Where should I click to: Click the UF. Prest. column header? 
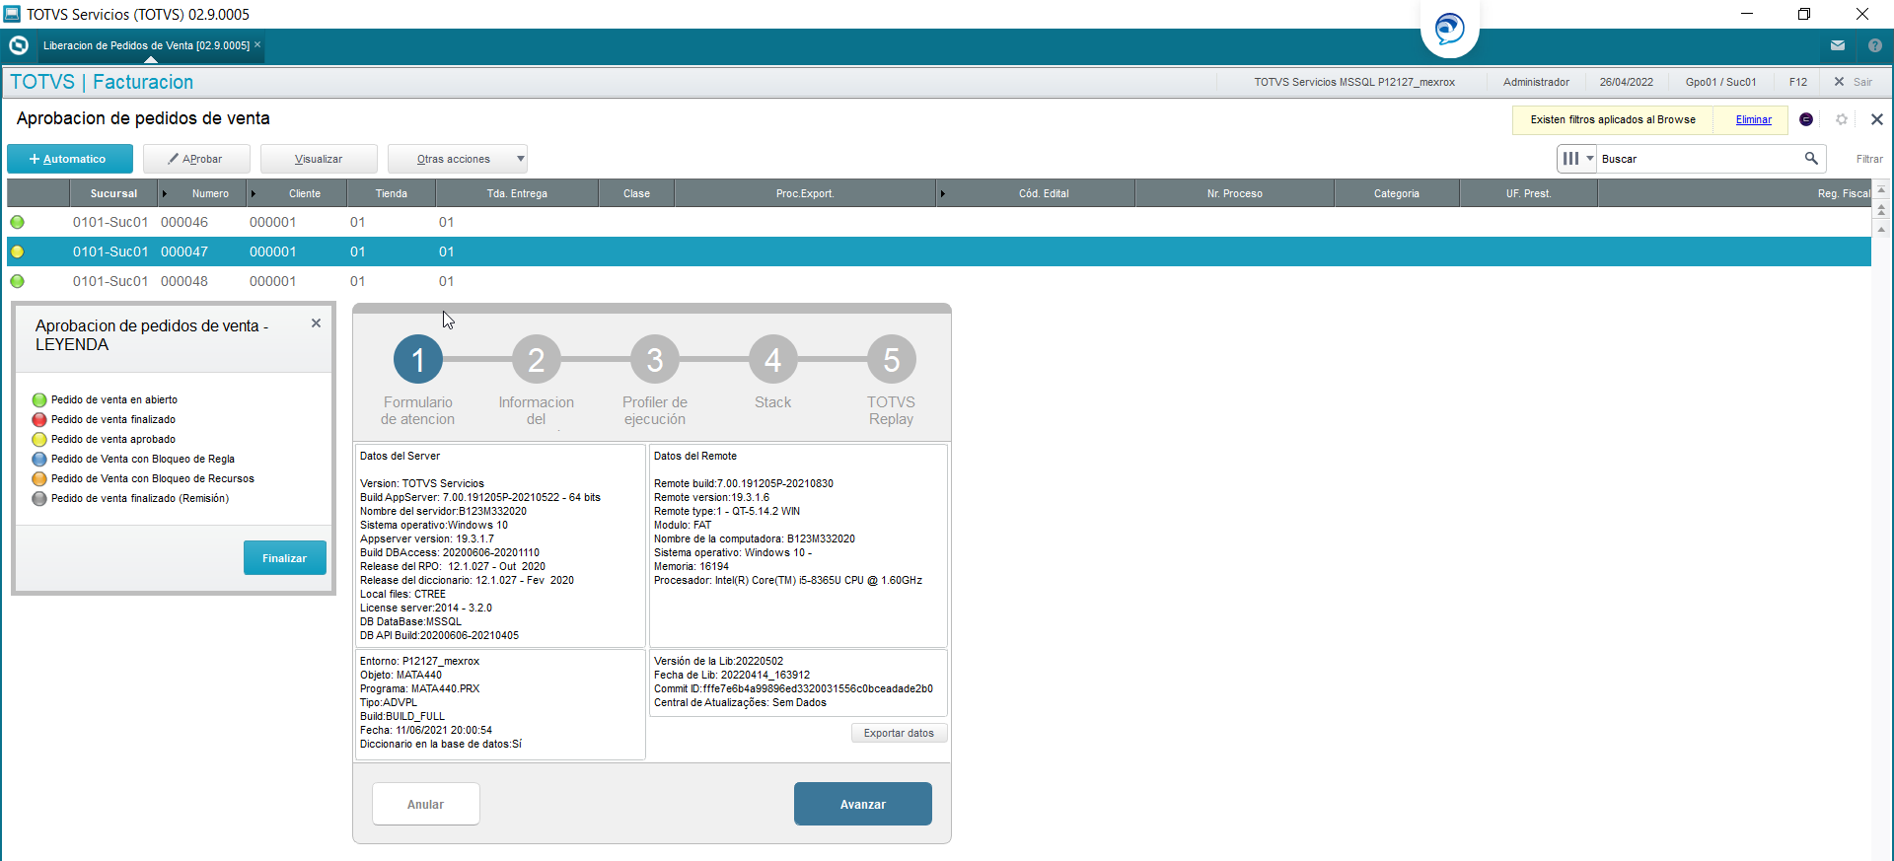click(x=1529, y=193)
